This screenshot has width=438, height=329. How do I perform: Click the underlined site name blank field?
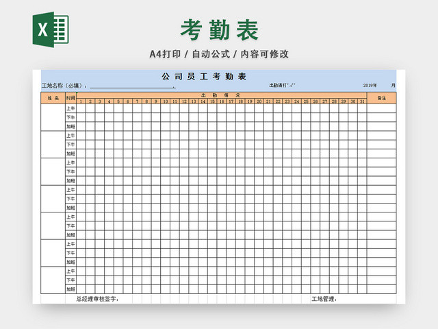click(x=133, y=86)
